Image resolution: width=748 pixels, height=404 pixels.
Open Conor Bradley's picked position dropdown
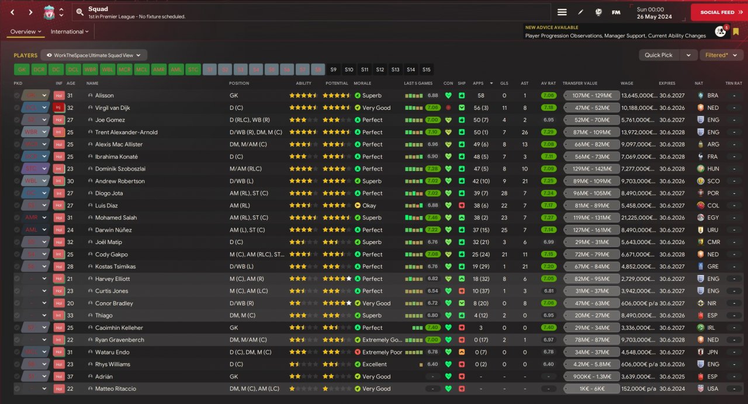tap(44, 303)
